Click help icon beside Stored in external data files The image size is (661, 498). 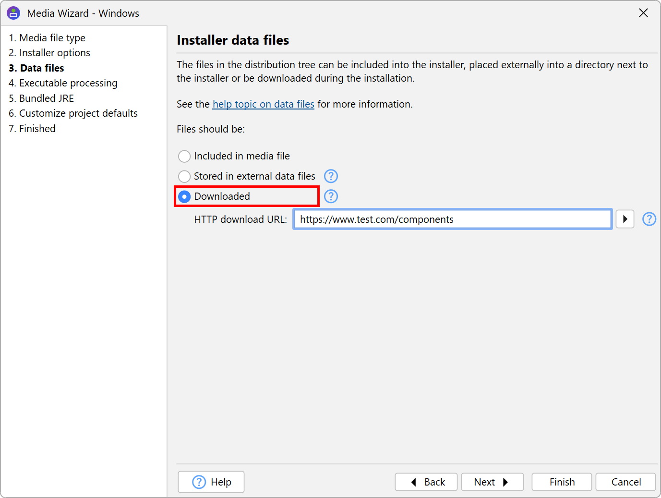pos(331,176)
